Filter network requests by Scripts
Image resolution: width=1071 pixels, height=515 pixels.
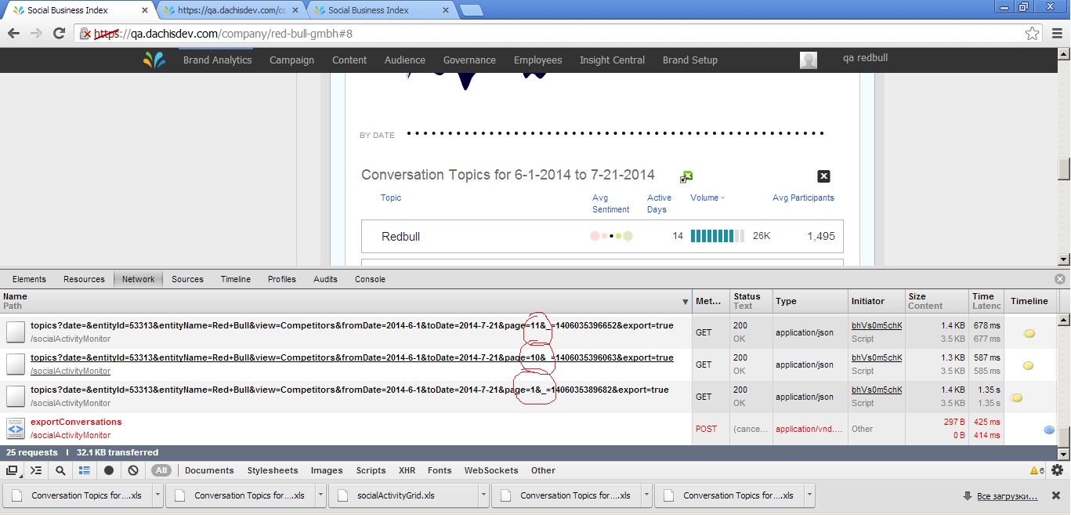click(371, 470)
